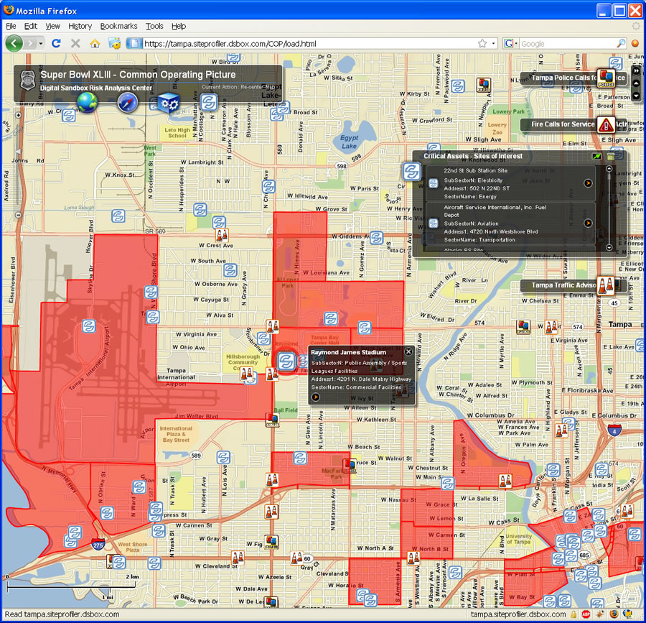Click the fast-forward collapse panels button
The width and height of the screenshot is (646, 623).
click(x=637, y=70)
